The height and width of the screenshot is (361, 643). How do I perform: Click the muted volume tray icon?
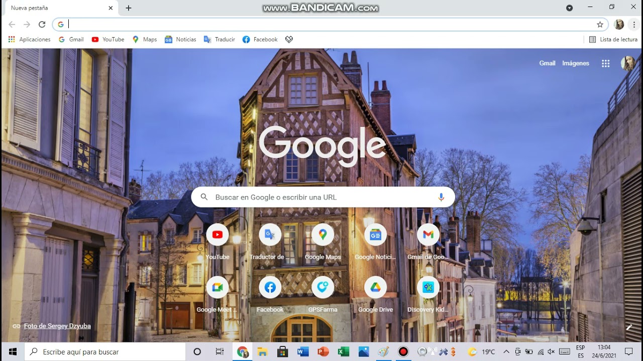click(551, 351)
